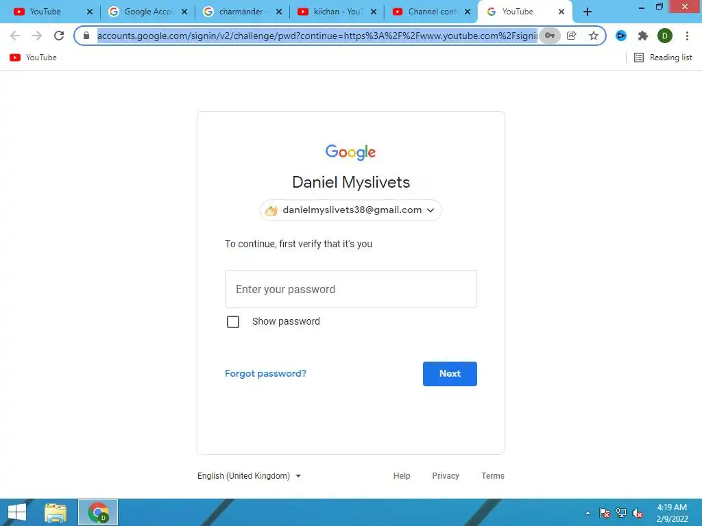This screenshot has height=526, width=702.
Task: Open the blue play-arrow extension icon
Action: (621, 36)
